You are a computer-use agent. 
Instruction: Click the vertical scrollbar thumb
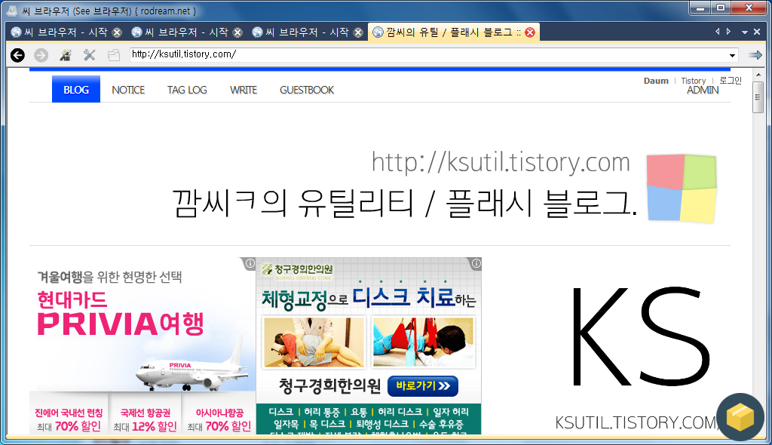pos(758,97)
